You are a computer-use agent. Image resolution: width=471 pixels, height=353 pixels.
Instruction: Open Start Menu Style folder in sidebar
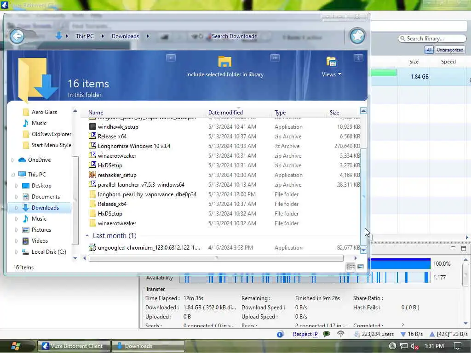click(x=52, y=145)
